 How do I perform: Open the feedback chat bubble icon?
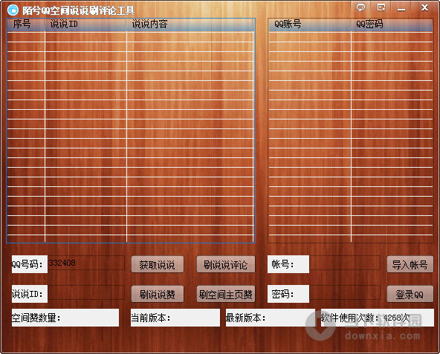click(x=360, y=7)
